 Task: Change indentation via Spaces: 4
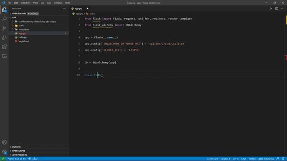pos(226,159)
